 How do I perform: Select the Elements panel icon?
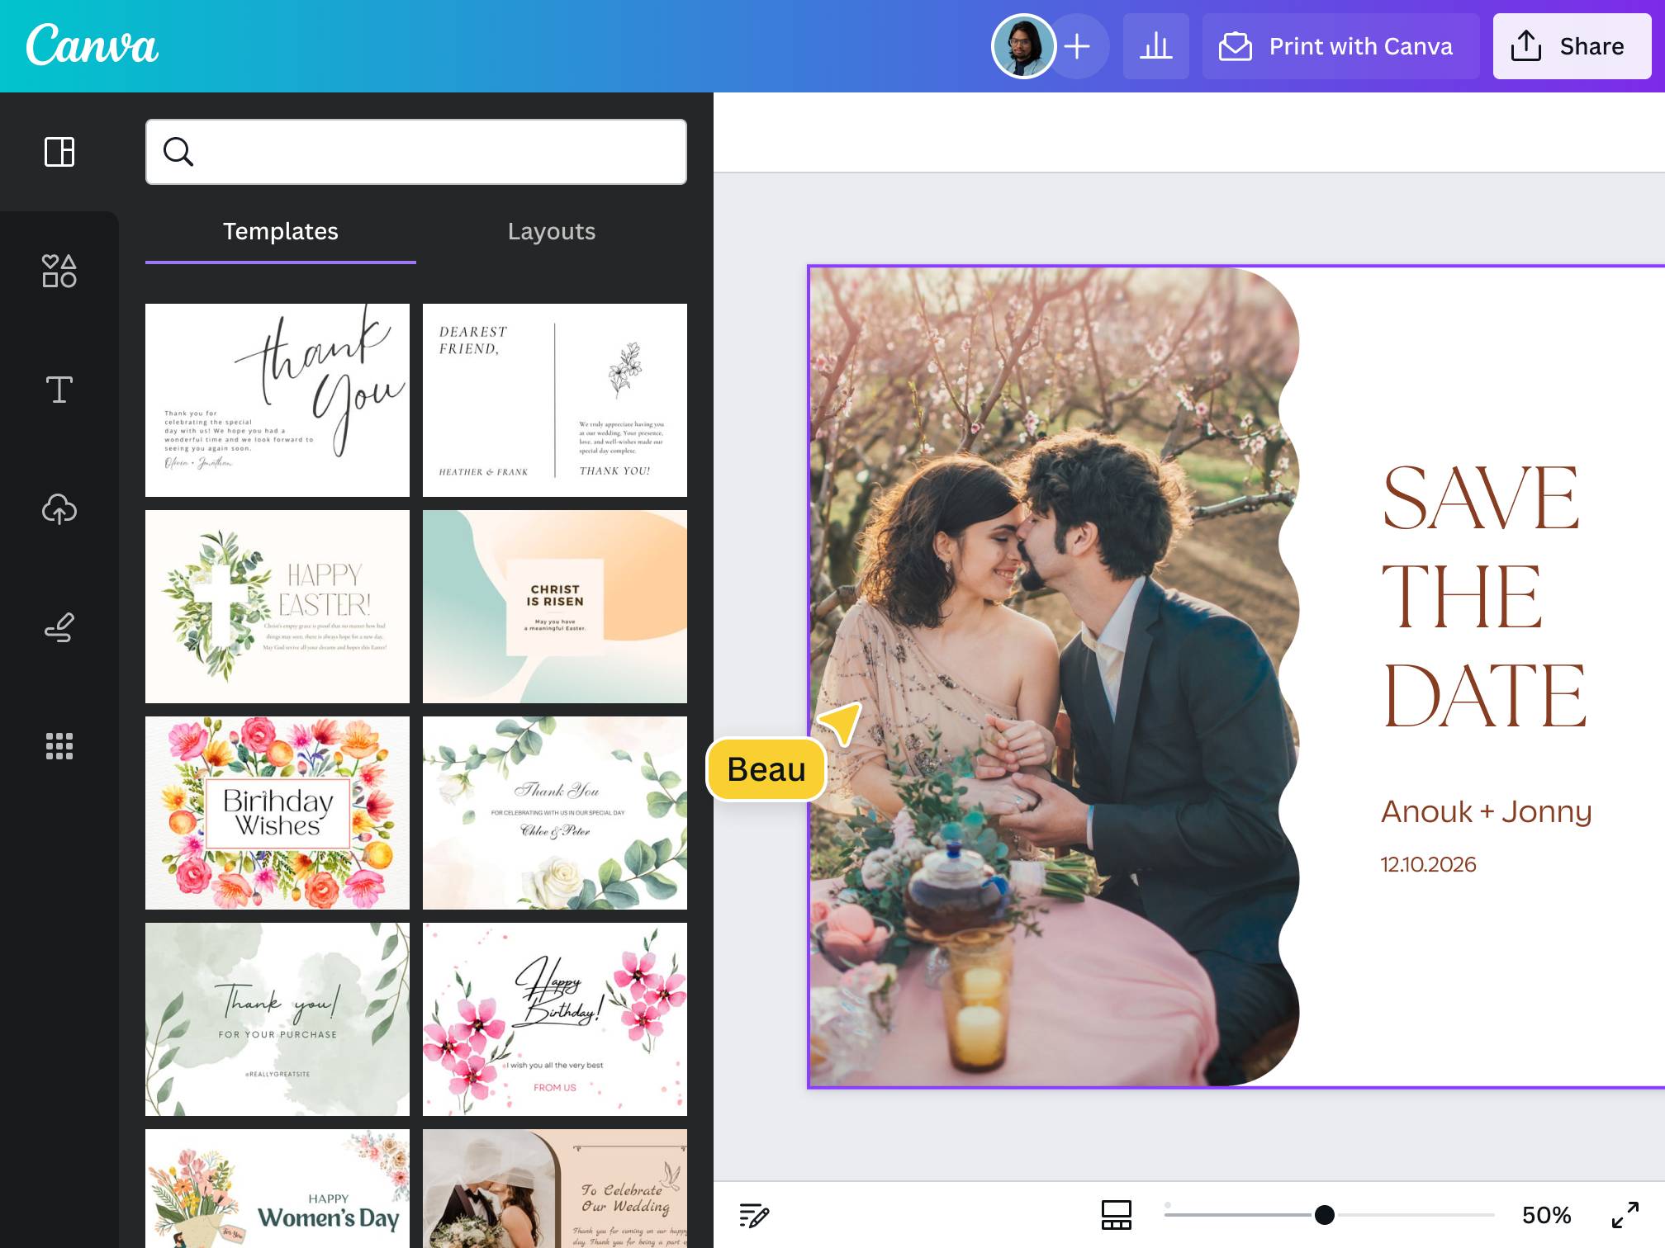(59, 271)
